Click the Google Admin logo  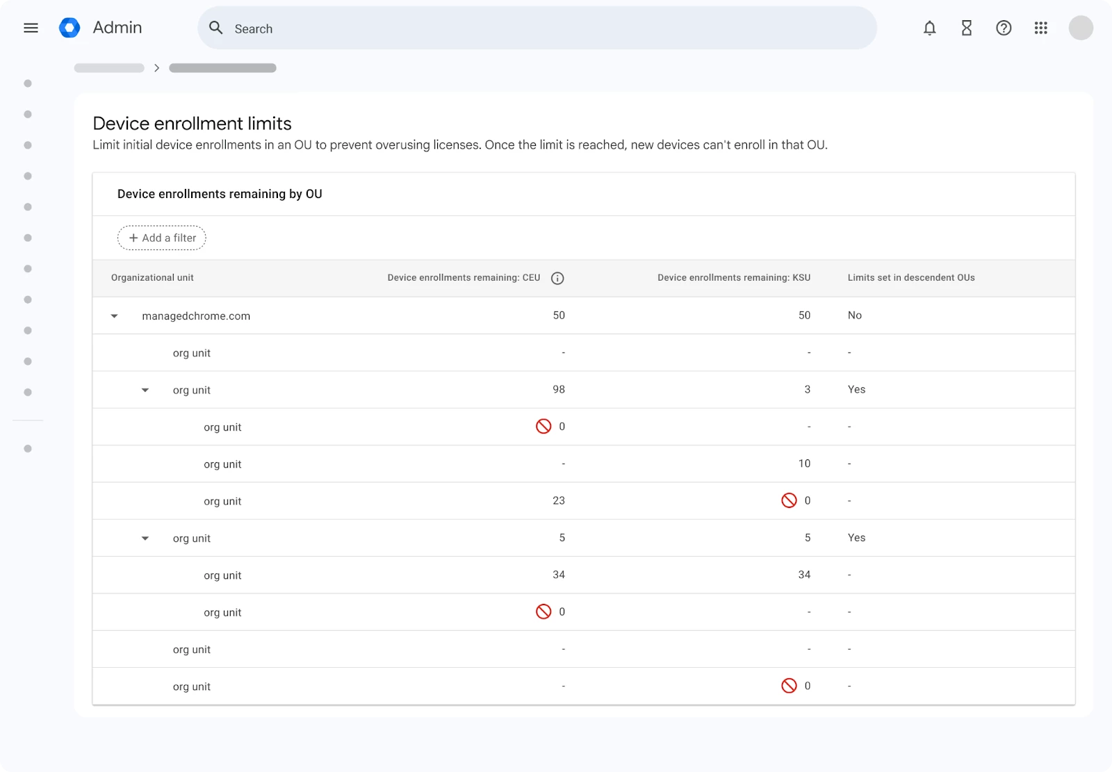69,28
